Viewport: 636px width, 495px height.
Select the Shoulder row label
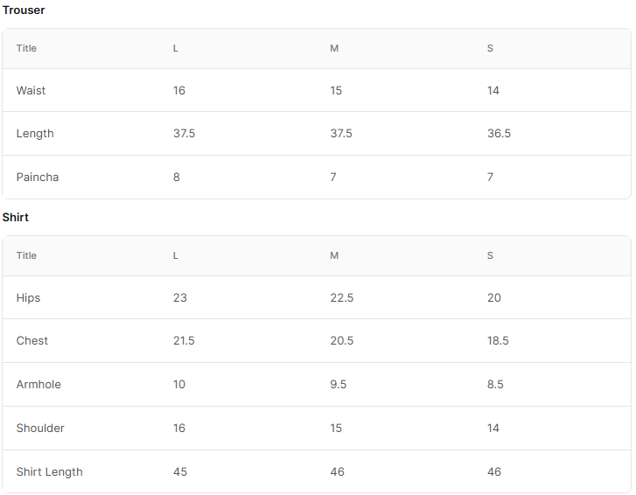coord(40,429)
